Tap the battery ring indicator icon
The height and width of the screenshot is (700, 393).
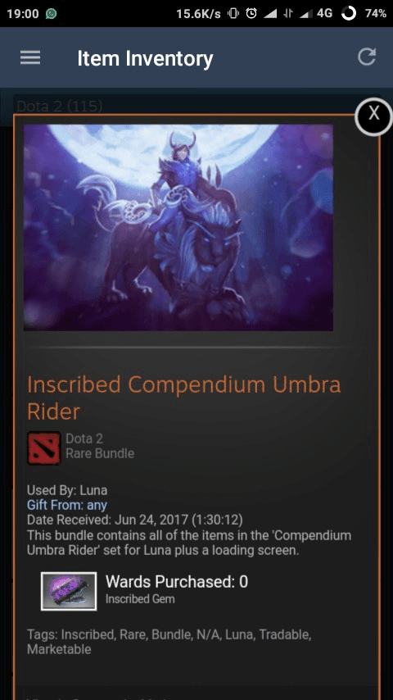(x=349, y=14)
